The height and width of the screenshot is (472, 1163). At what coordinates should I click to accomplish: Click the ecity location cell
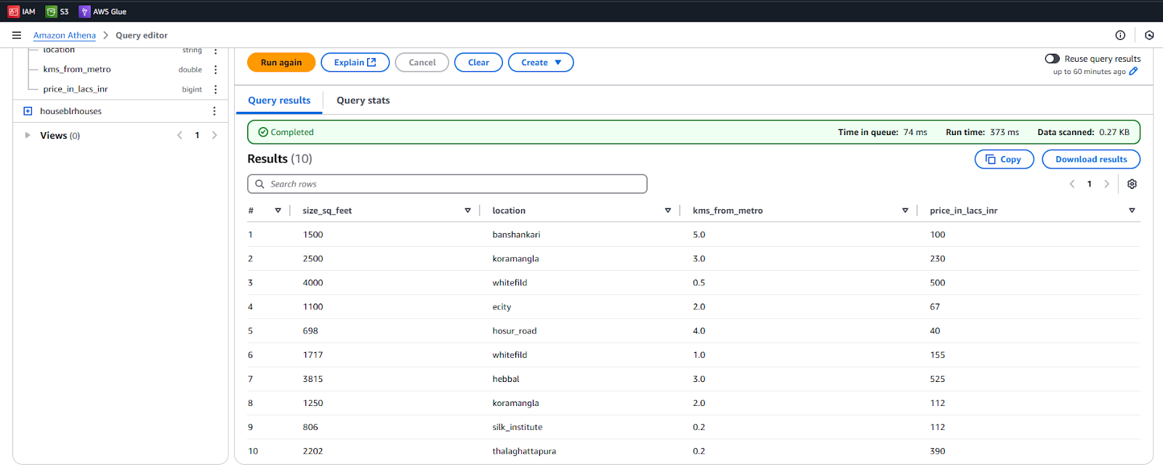502,307
